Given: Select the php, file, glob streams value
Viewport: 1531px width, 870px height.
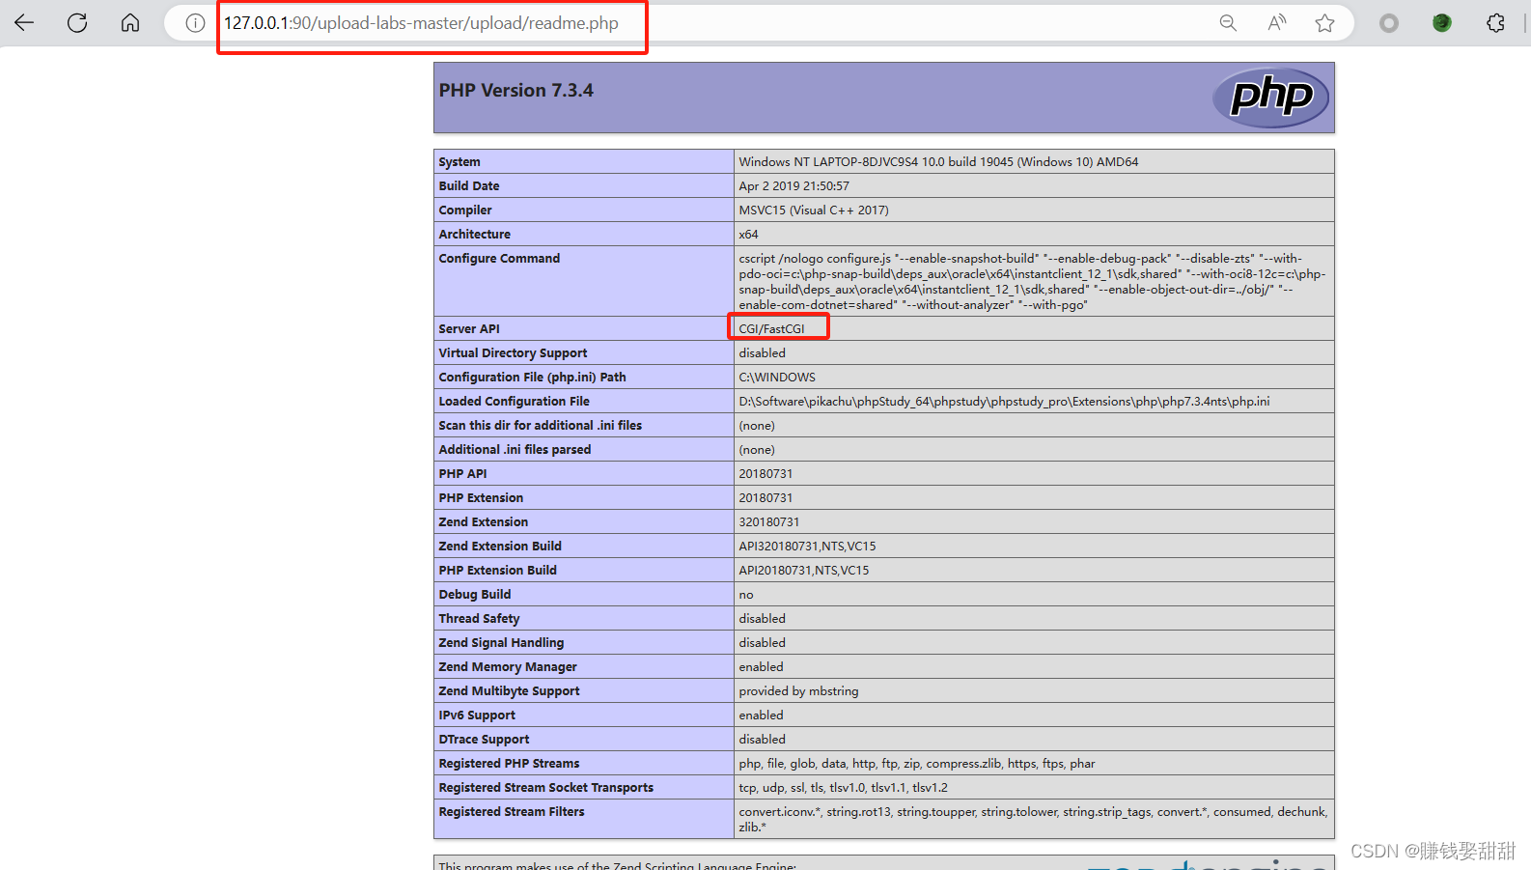Looking at the screenshot, I should pos(917,764).
